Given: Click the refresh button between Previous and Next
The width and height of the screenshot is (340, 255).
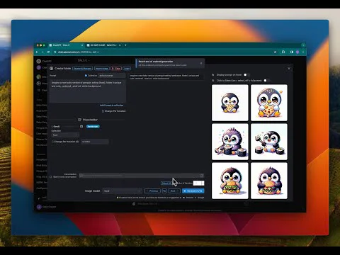Looking at the screenshot, I should (x=164, y=191).
